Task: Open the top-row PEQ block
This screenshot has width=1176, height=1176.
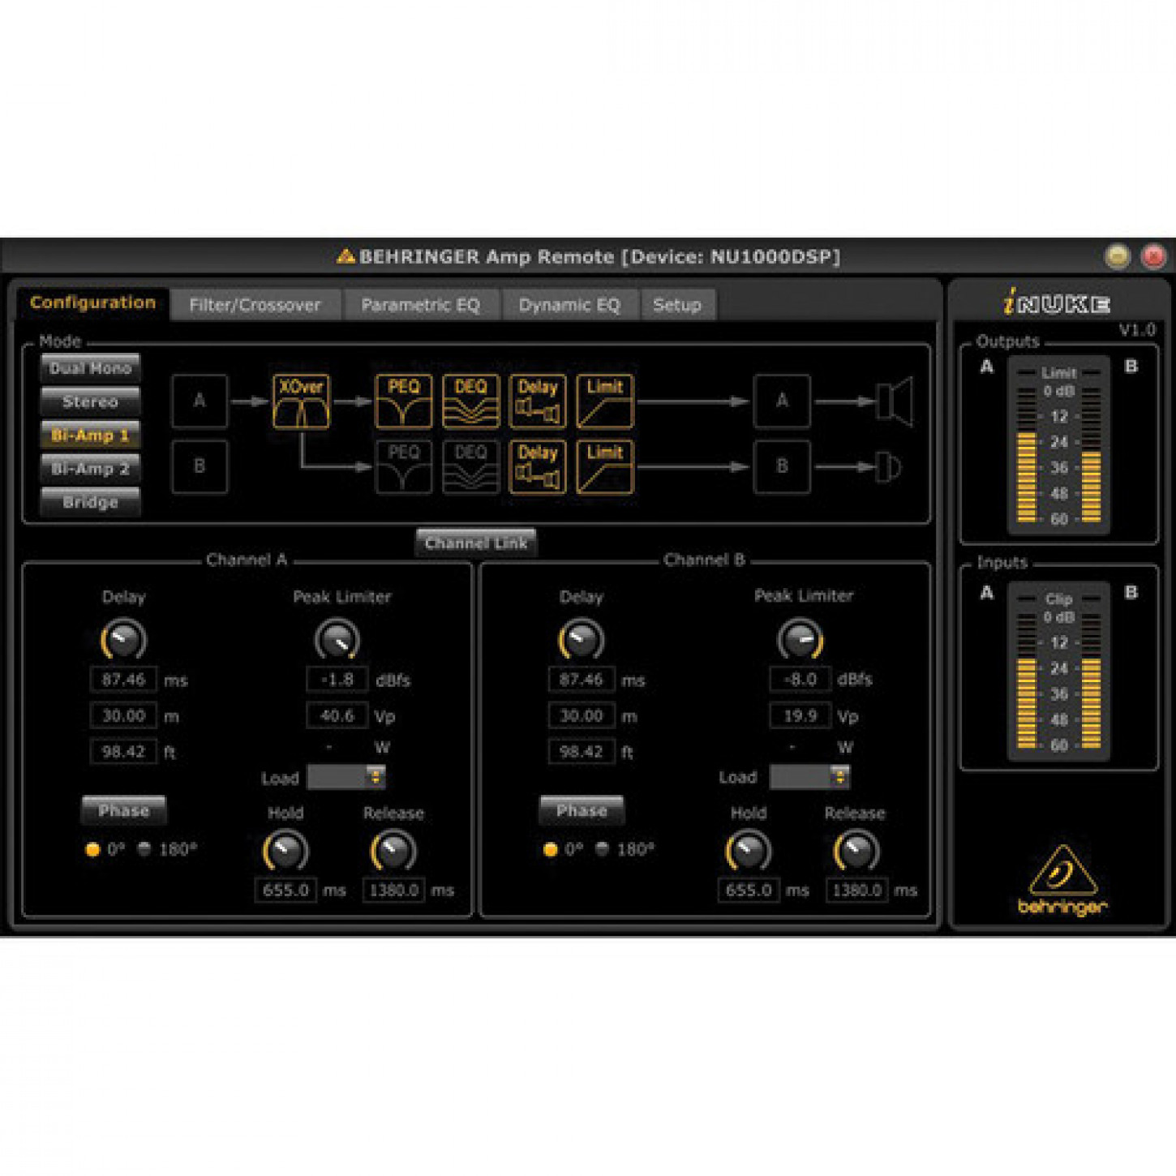Action: tap(403, 401)
